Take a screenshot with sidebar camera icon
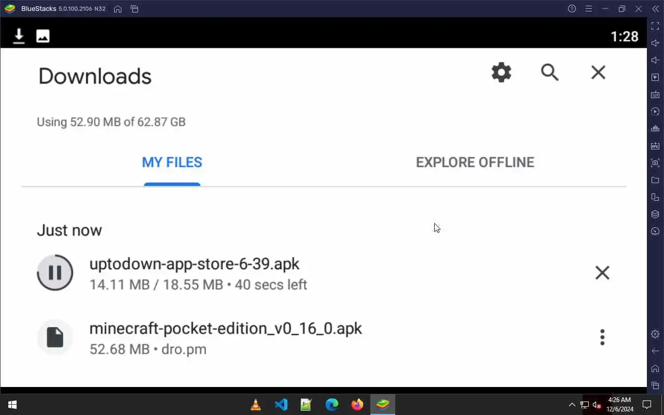Screen dimensions: 664x415 (655, 163)
